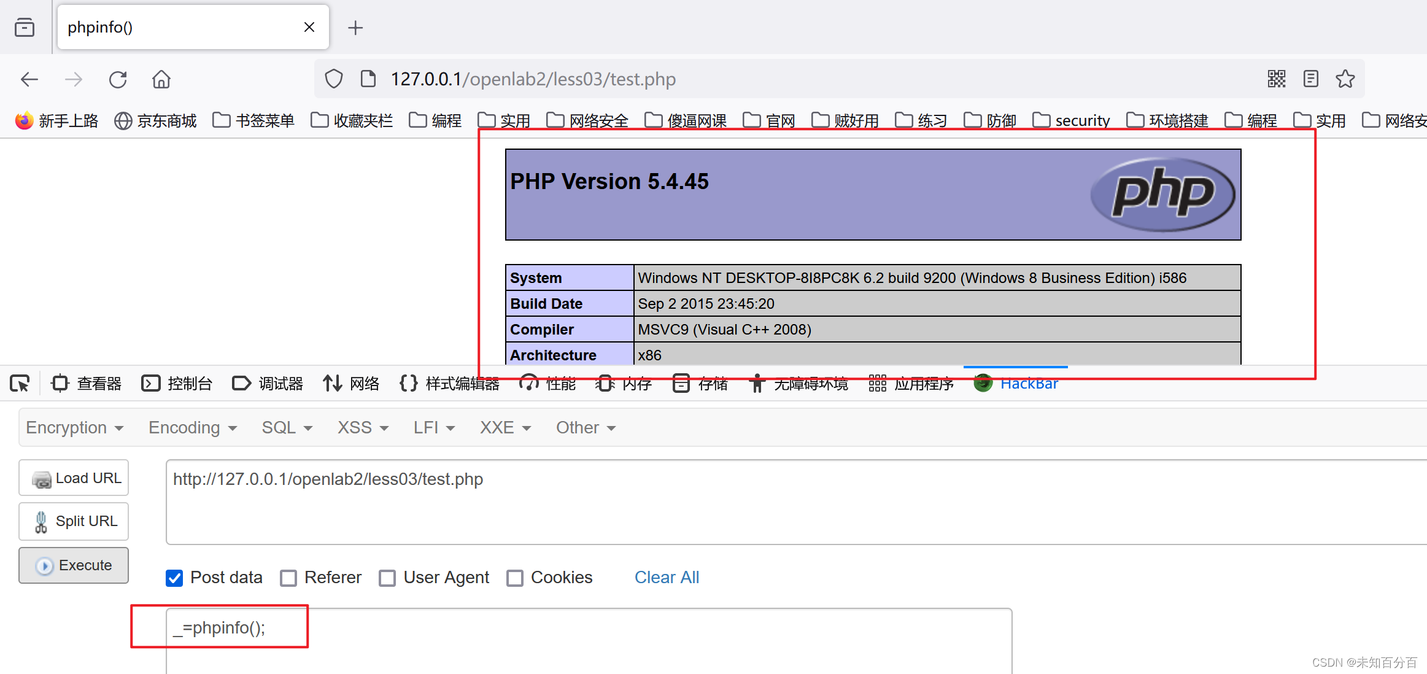Switch to the 调试器 debugger panel
Image resolution: width=1427 pixels, height=674 pixels.
[x=268, y=384]
